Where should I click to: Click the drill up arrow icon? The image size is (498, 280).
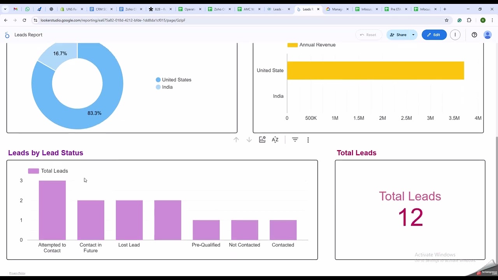[236, 140]
